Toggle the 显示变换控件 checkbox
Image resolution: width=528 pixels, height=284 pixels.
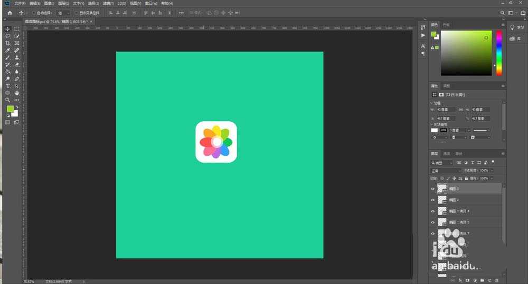tap(76, 12)
